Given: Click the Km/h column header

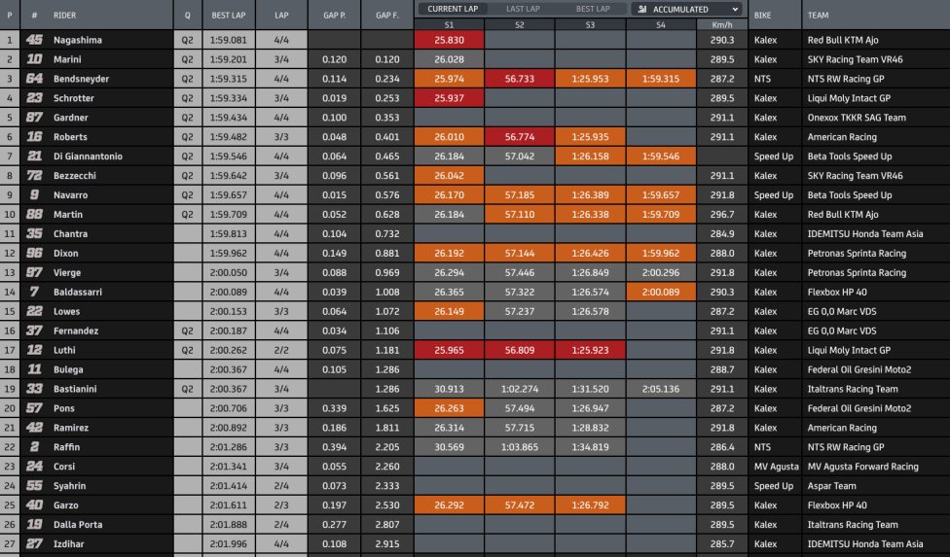Looking at the screenshot, I should (721, 25).
